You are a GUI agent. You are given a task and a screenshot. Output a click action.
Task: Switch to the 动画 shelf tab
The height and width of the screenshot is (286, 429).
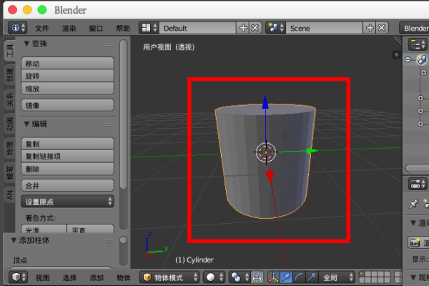coord(10,124)
